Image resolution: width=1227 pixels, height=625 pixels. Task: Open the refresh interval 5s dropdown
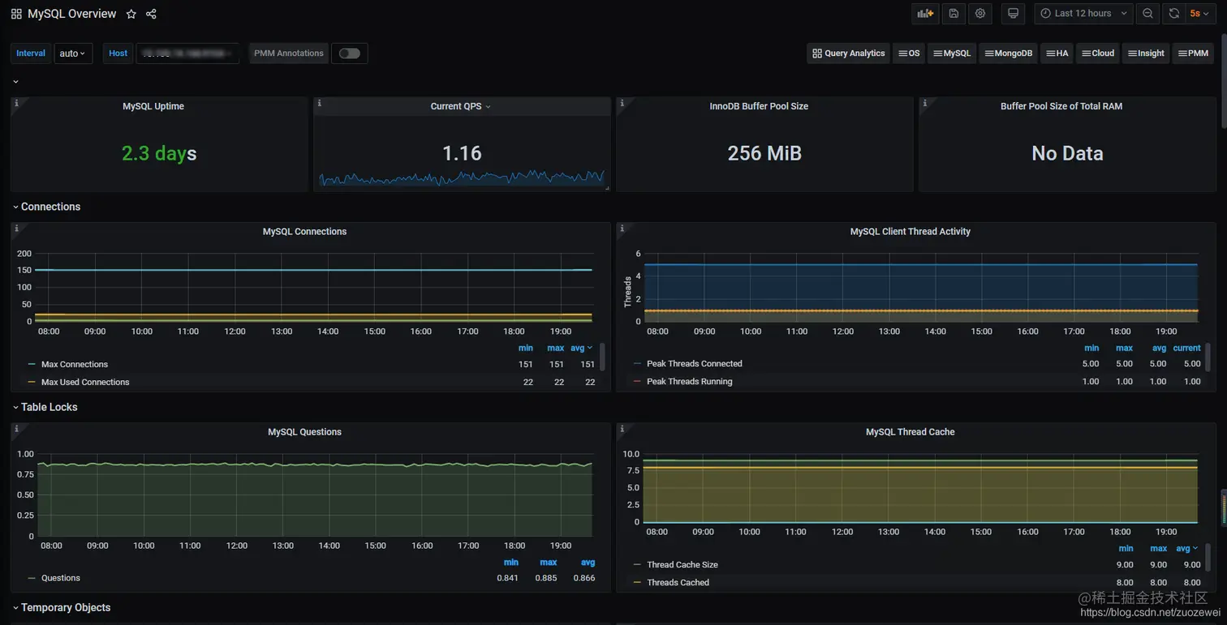click(1200, 13)
